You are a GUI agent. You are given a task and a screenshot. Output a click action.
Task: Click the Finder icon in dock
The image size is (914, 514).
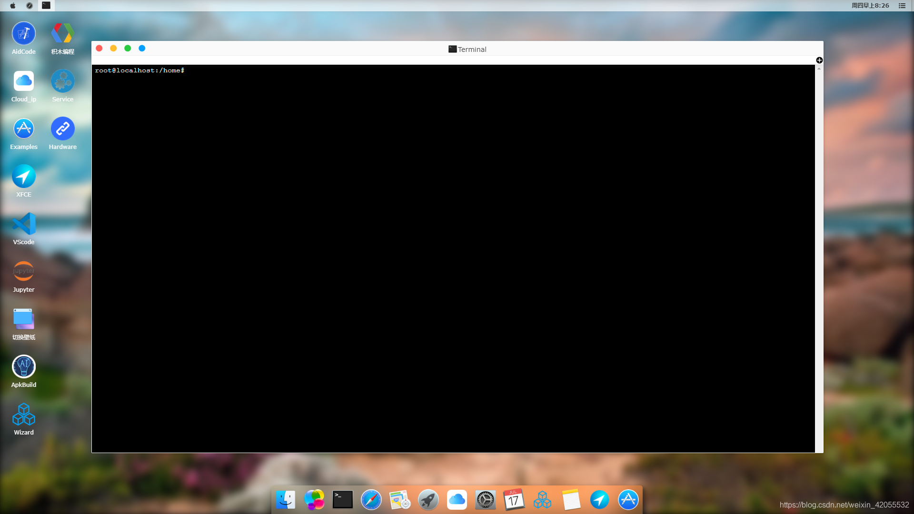click(286, 500)
